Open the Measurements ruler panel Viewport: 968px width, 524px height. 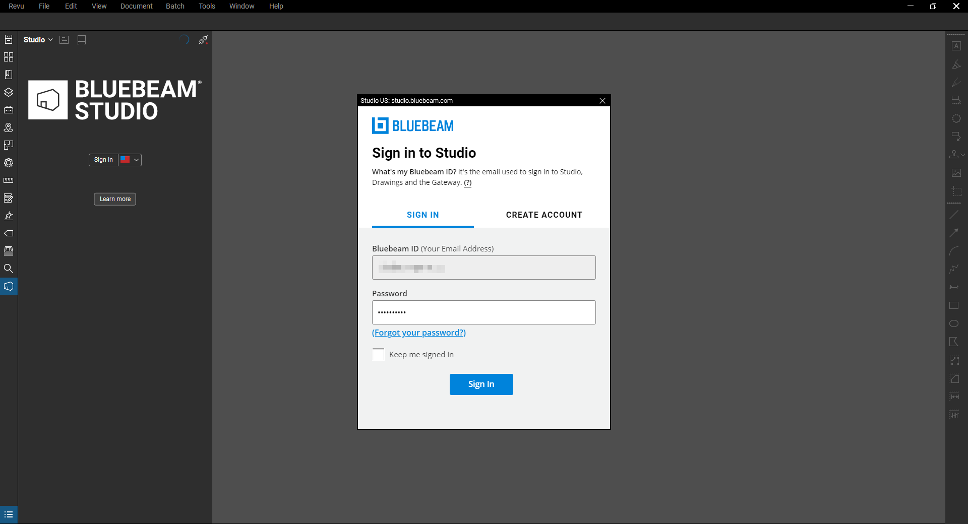(9, 180)
